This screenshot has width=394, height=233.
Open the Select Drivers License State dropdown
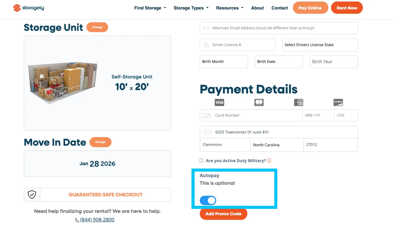[x=320, y=45]
